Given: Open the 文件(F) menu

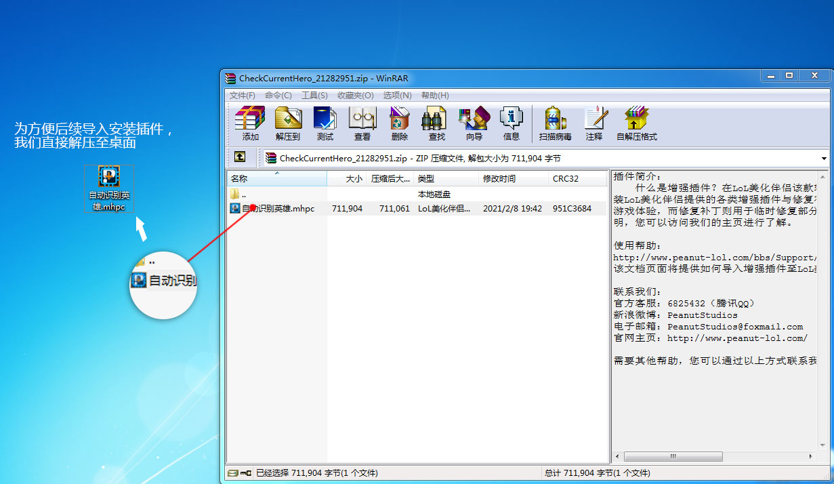Looking at the screenshot, I should (x=242, y=96).
